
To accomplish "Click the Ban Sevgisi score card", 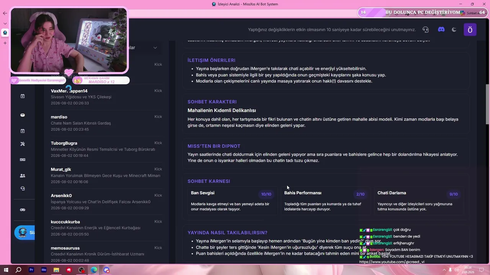I will click(232, 201).
